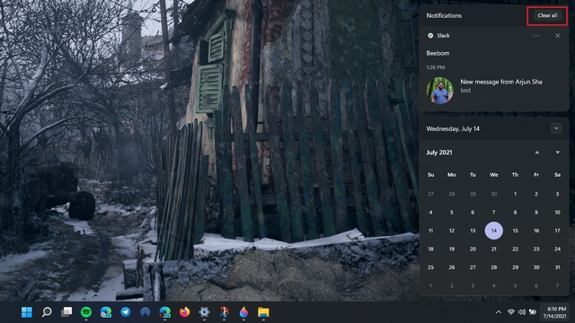Open the Windows Start menu
This screenshot has width=575, height=323.
(x=27, y=312)
